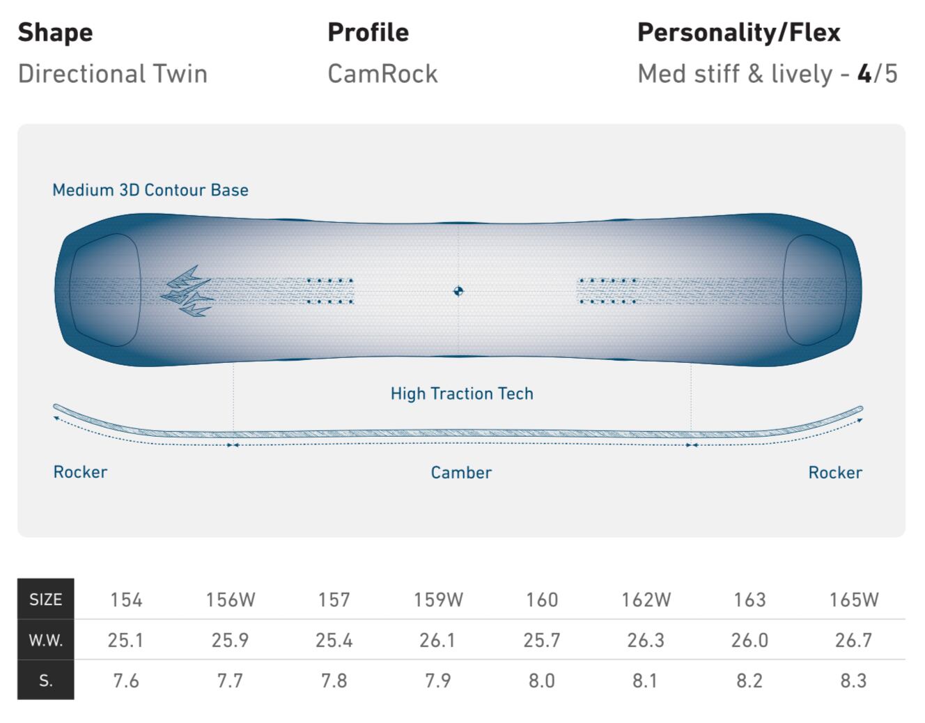Pick the 162W size in the table
This screenshot has height=723, width=925.
pyautogui.click(x=646, y=600)
